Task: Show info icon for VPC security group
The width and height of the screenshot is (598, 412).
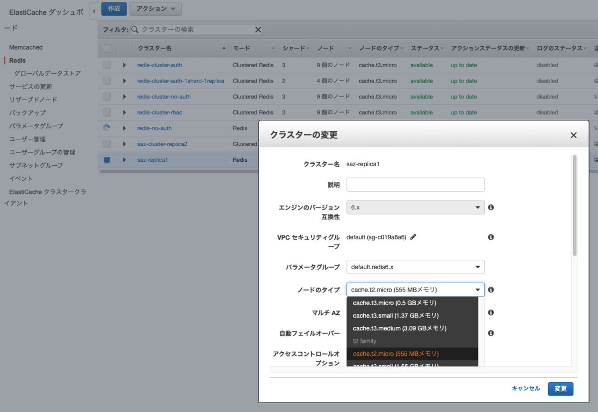Action: click(491, 237)
